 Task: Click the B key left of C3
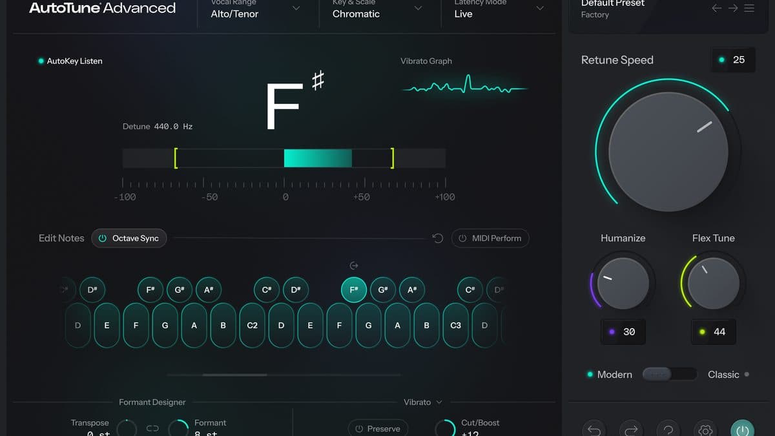coord(427,326)
